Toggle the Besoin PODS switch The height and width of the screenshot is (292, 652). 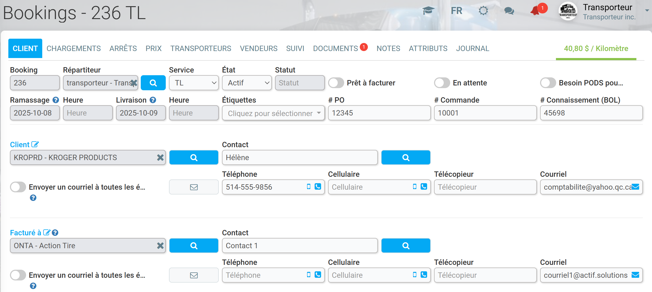(548, 83)
